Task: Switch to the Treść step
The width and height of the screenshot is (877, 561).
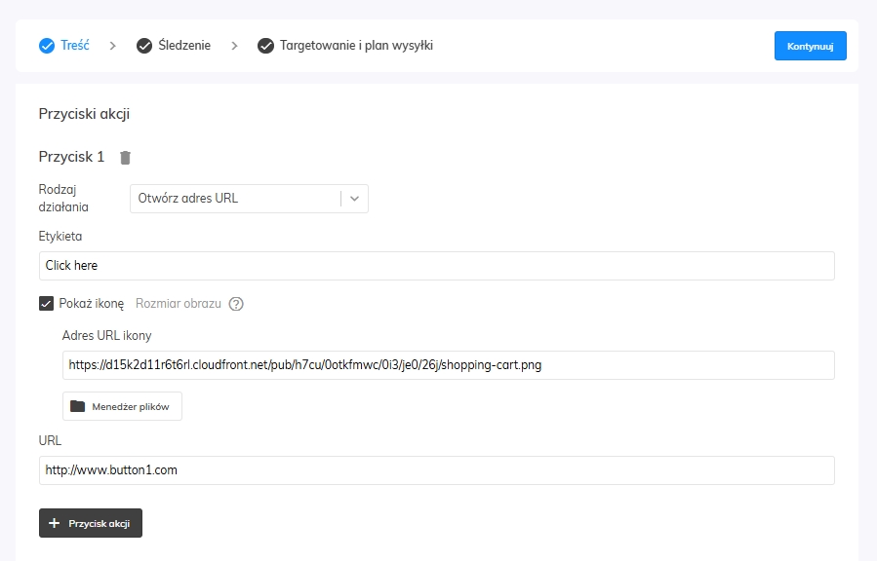Action: (74, 46)
